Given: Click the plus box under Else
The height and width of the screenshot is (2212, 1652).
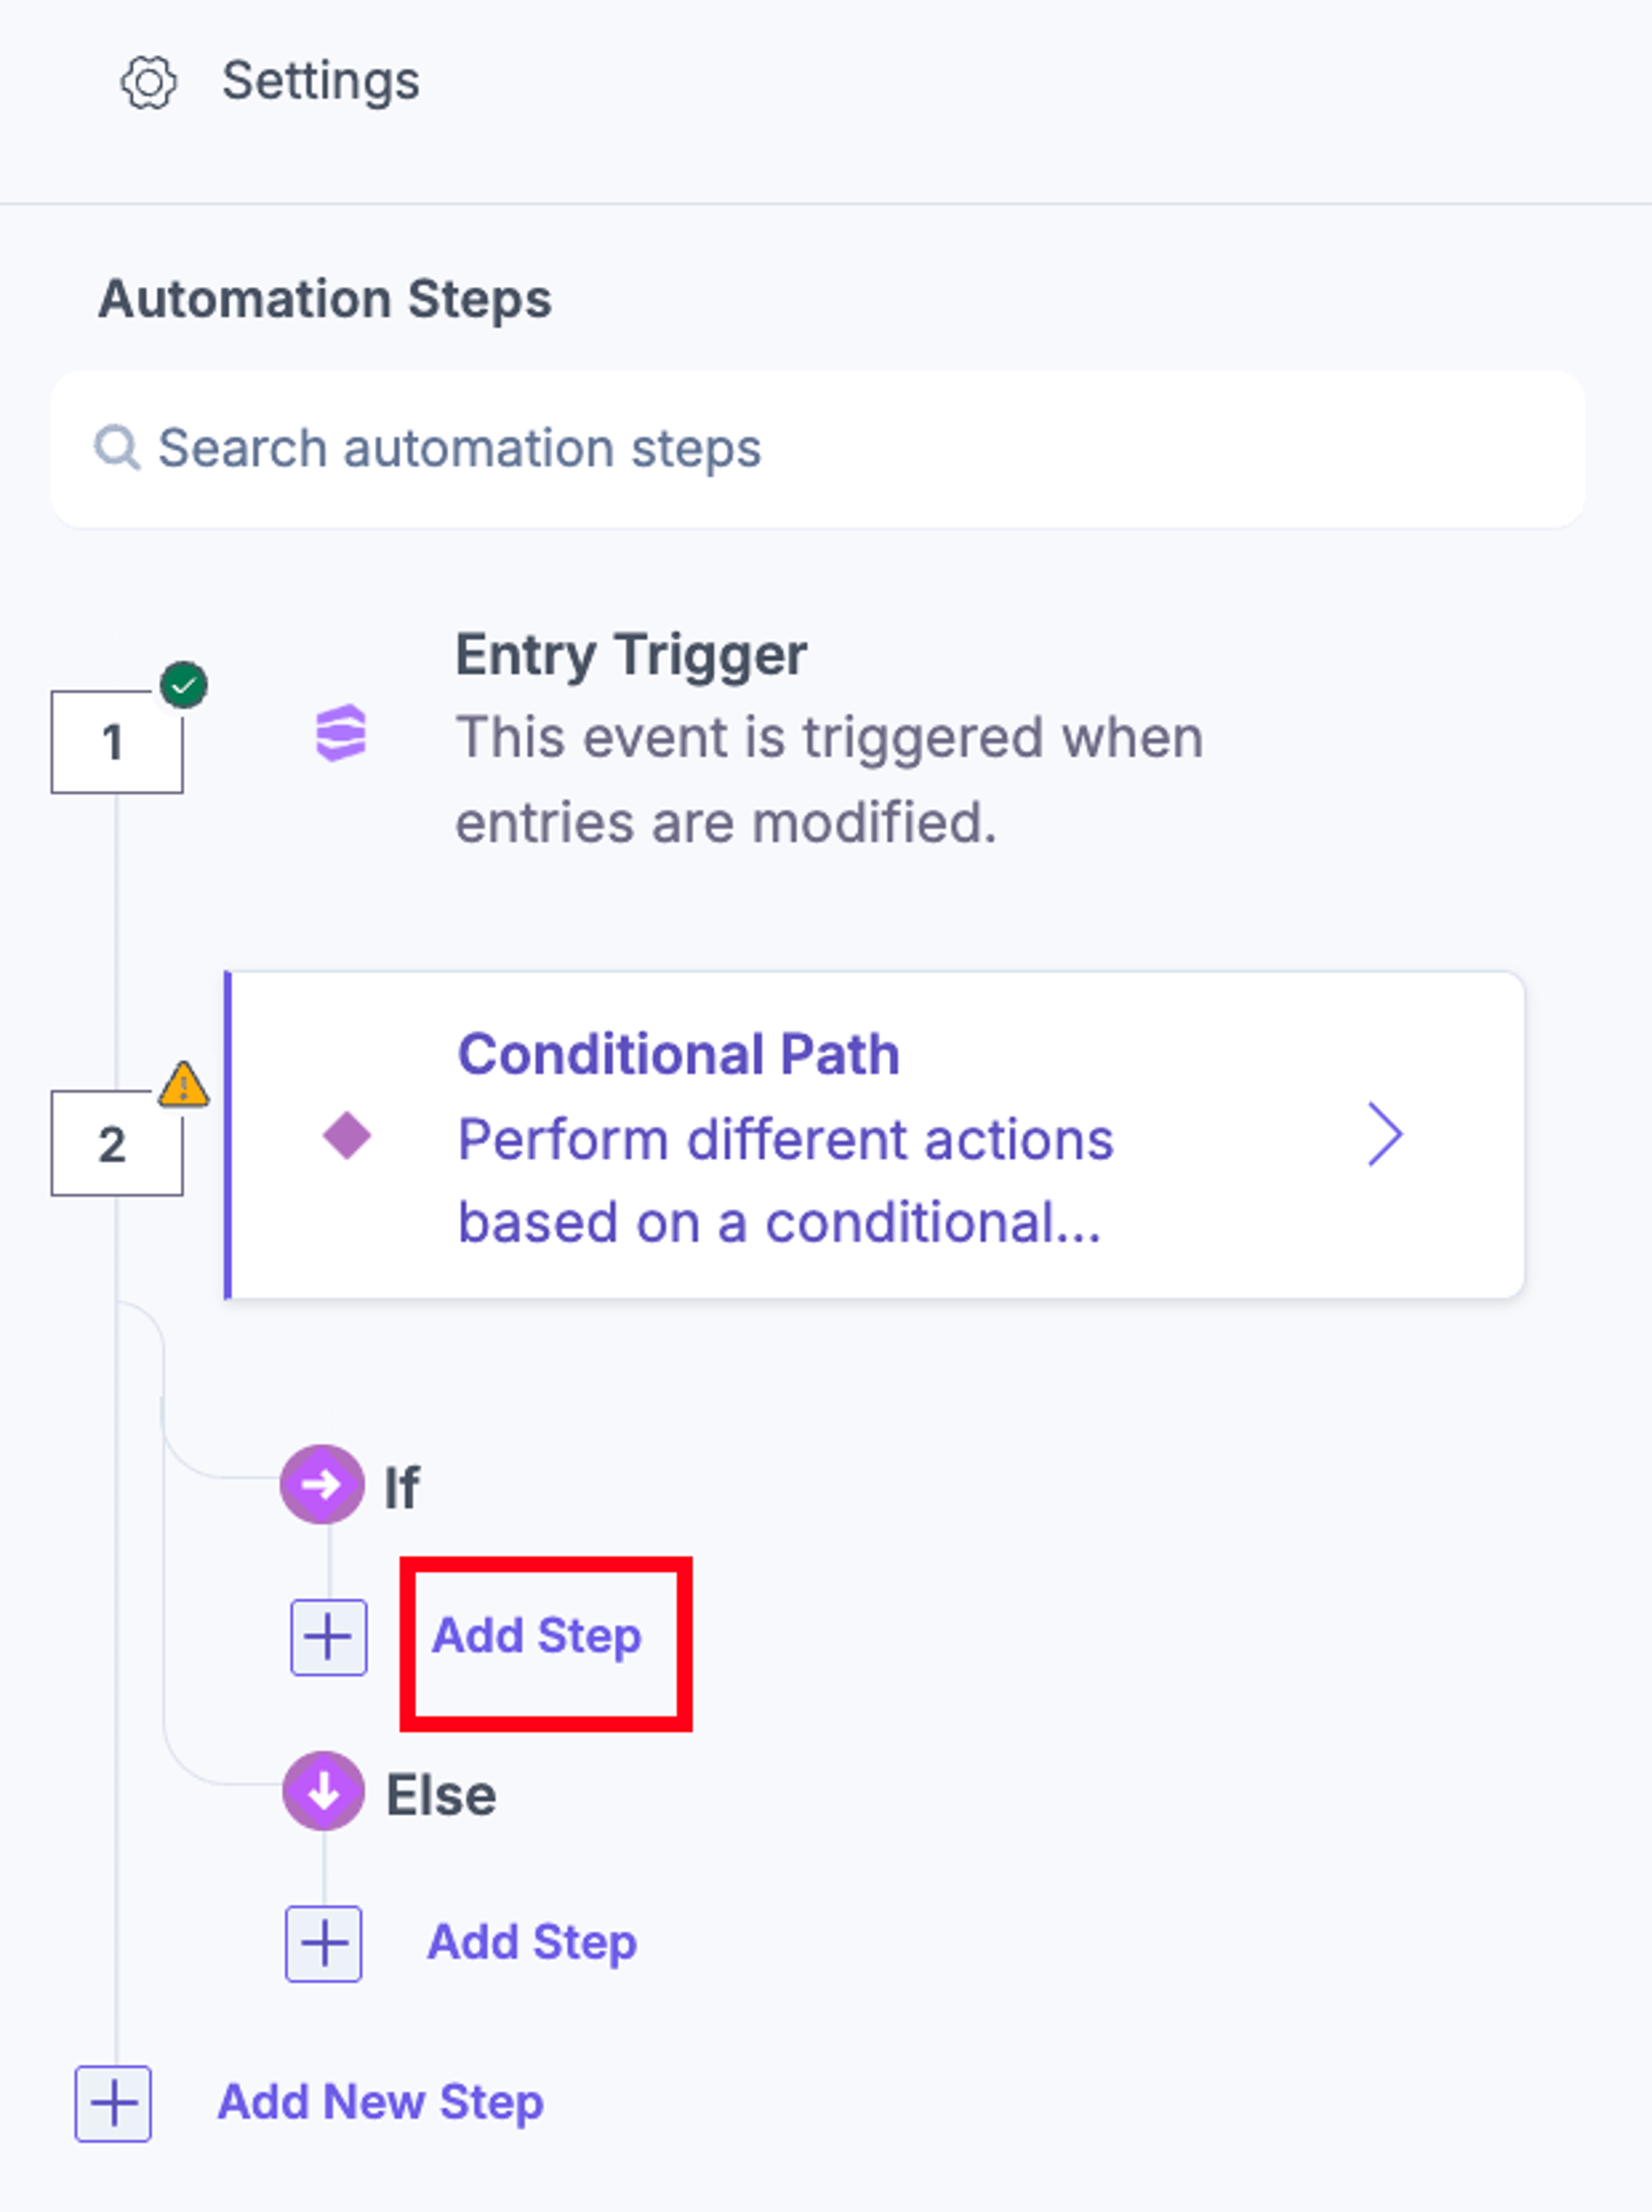Looking at the screenshot, I should pos(324,1944).
